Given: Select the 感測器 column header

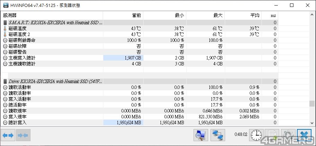Looking at the screenshot, I should 52,15.
